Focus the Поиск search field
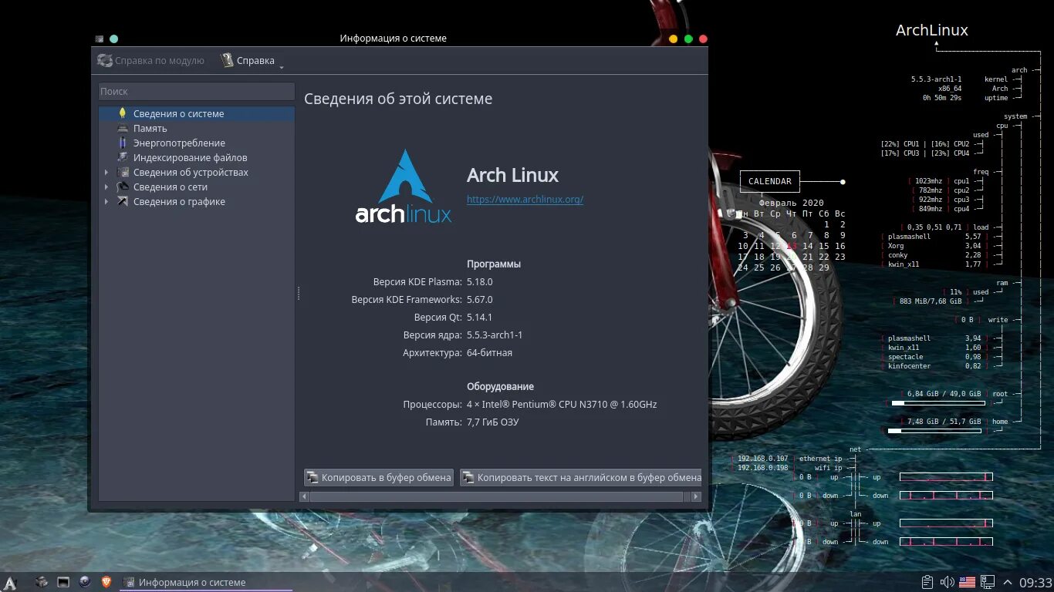 coord(197,91)
